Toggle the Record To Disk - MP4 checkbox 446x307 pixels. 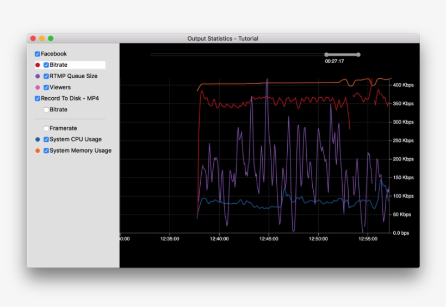[x=38, y=98]
